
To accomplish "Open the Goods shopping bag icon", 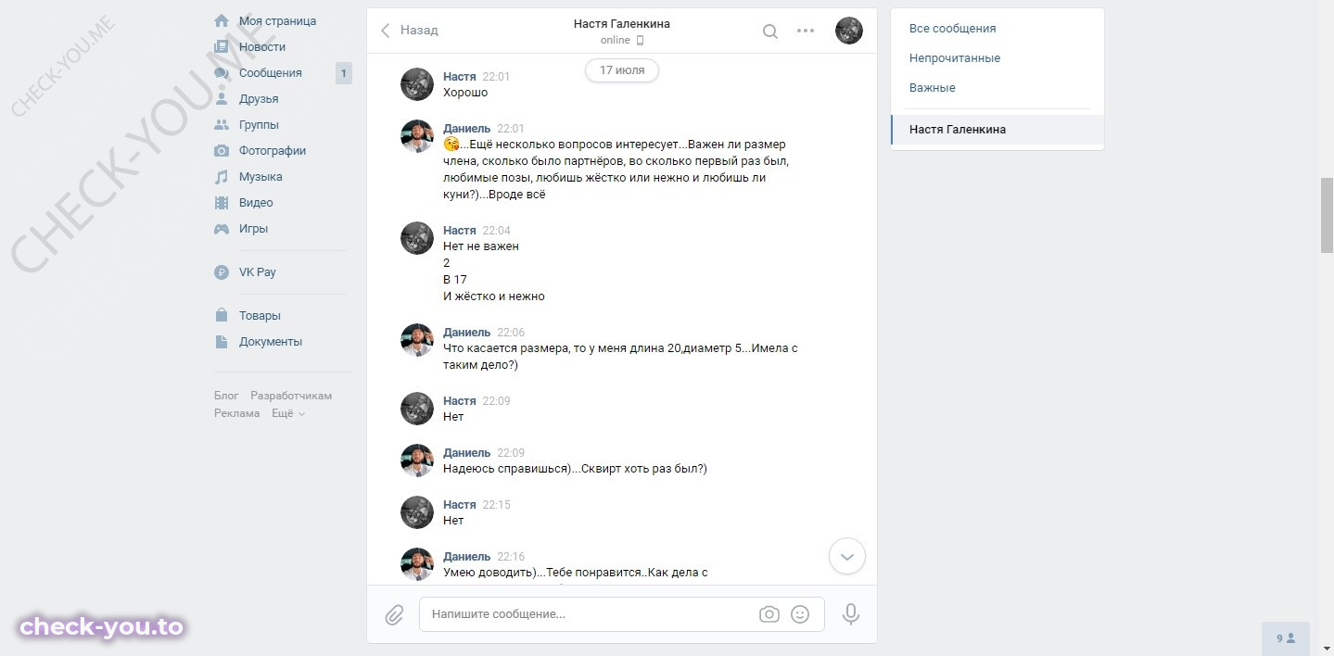I will (x=222, y=315).
